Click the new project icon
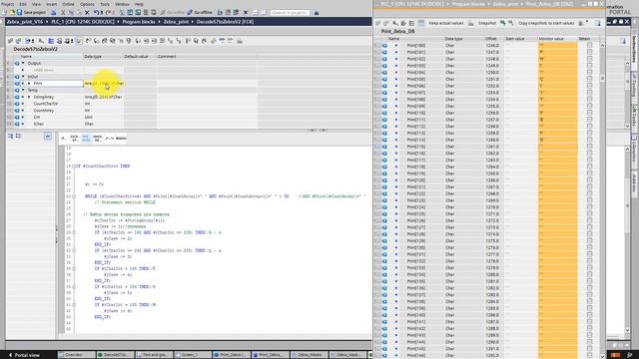639x359 pixels. click(x=5, y=13)
